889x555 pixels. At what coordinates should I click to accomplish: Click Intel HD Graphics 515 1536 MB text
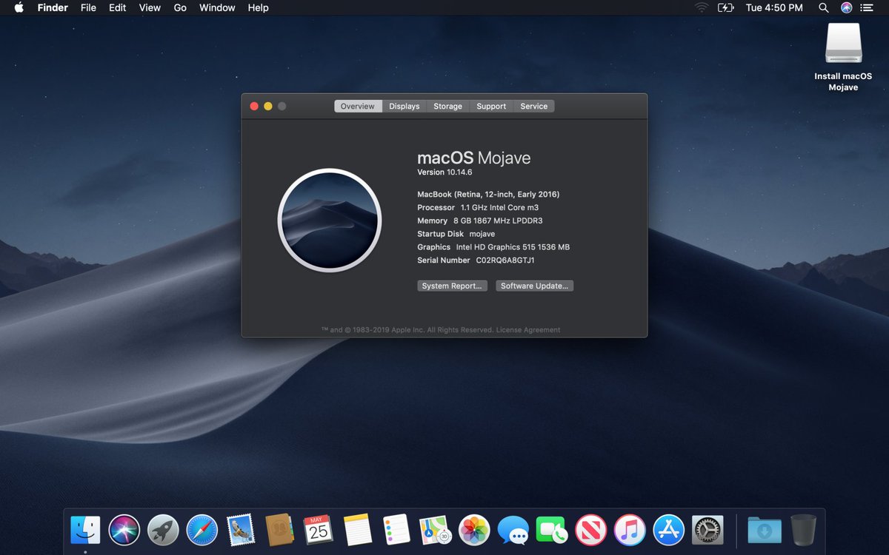point(513,247)
